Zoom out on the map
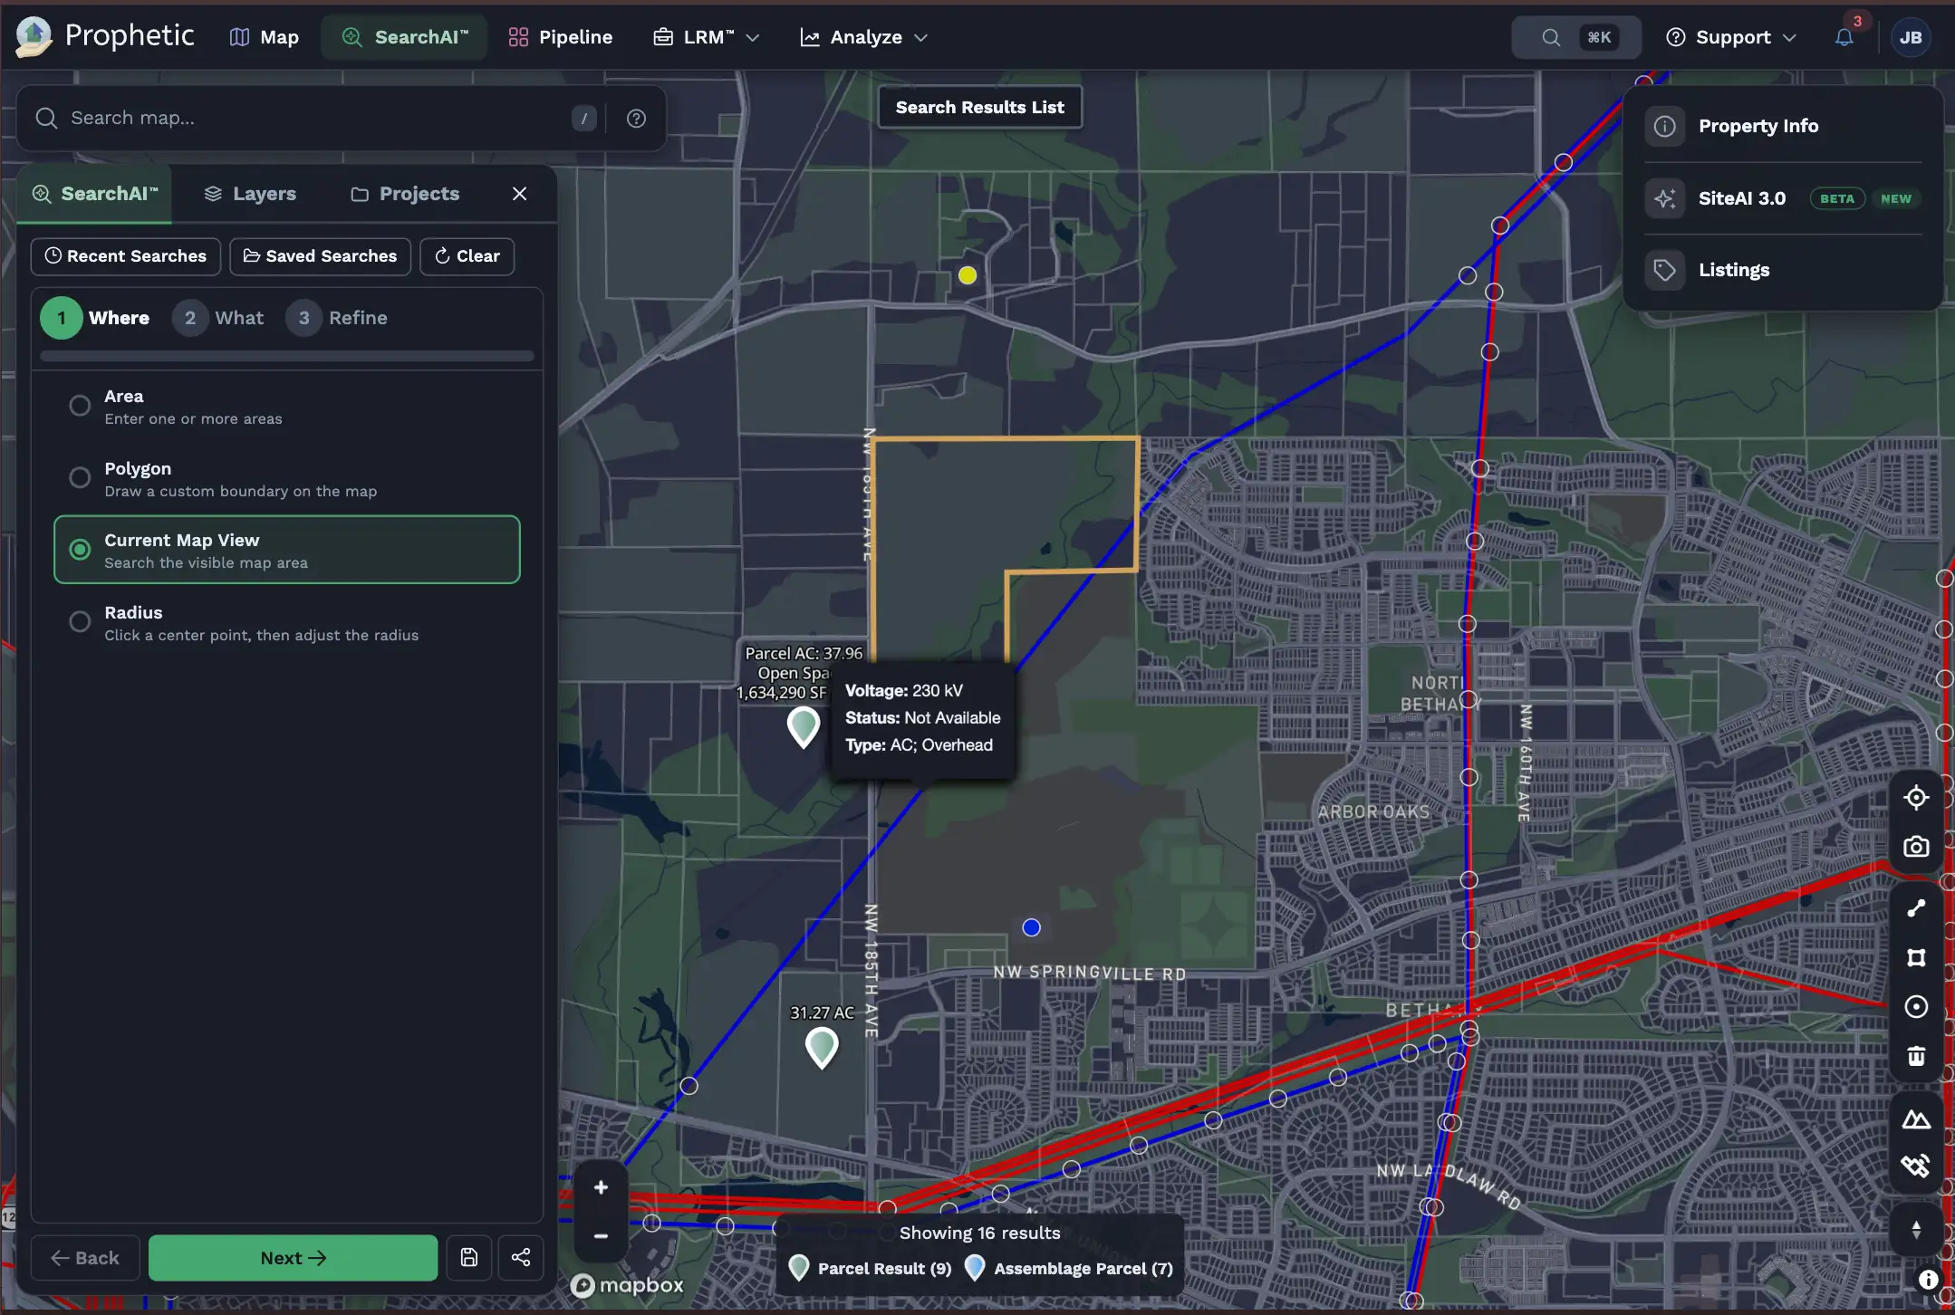This screenshot has height=1315, width=1955. [x=601, y=1236]
